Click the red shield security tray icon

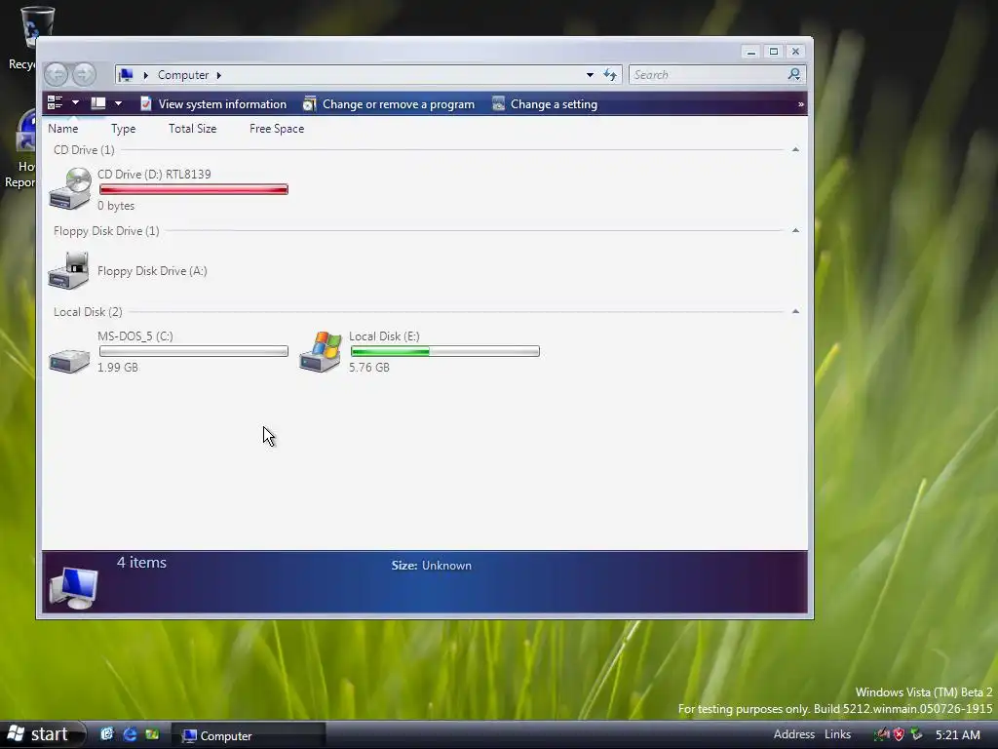[899, 735]
